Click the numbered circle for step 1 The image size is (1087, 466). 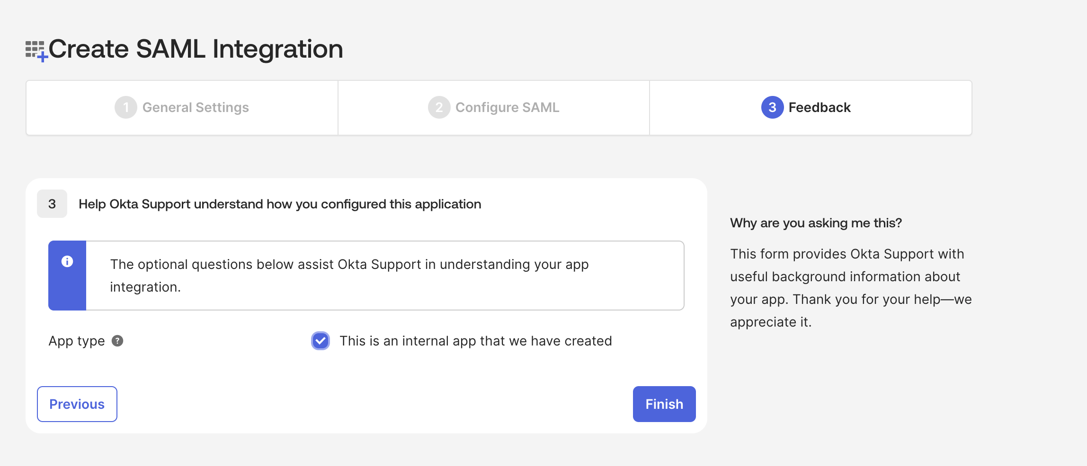coord(125,107)
